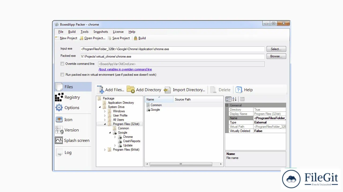Click the BoxedApp Packer title bar icon
The image size is (343, 192).
point(57,24)
